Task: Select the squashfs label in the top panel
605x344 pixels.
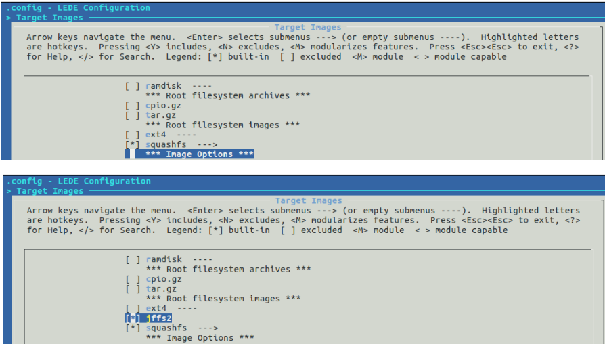Action: coord(166,145)
